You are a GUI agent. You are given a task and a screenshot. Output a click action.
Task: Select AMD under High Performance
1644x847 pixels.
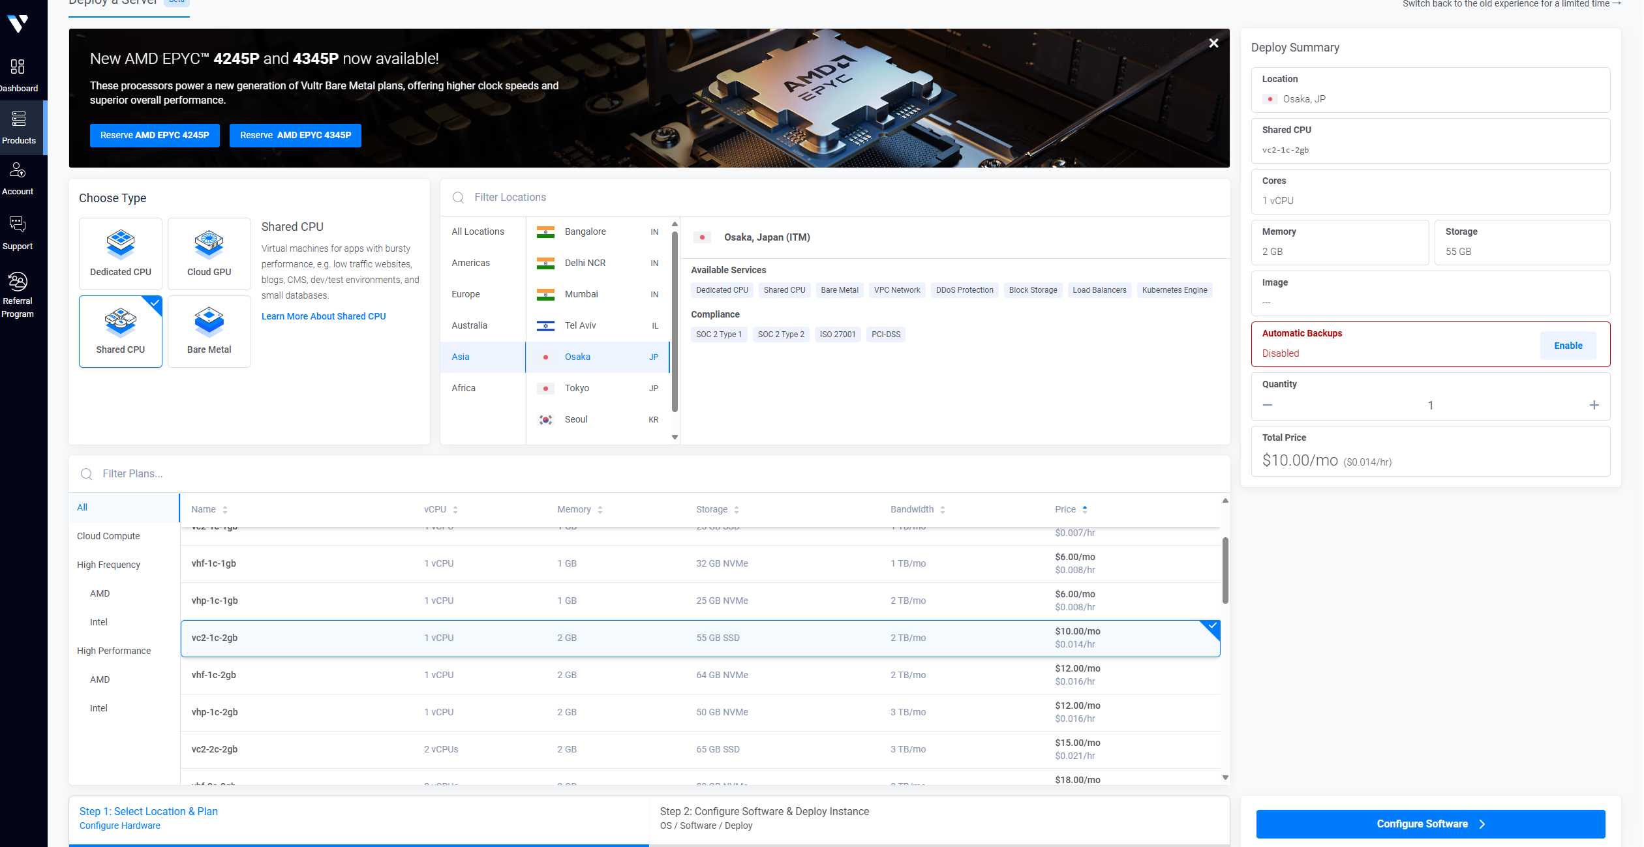click(124, 680)
